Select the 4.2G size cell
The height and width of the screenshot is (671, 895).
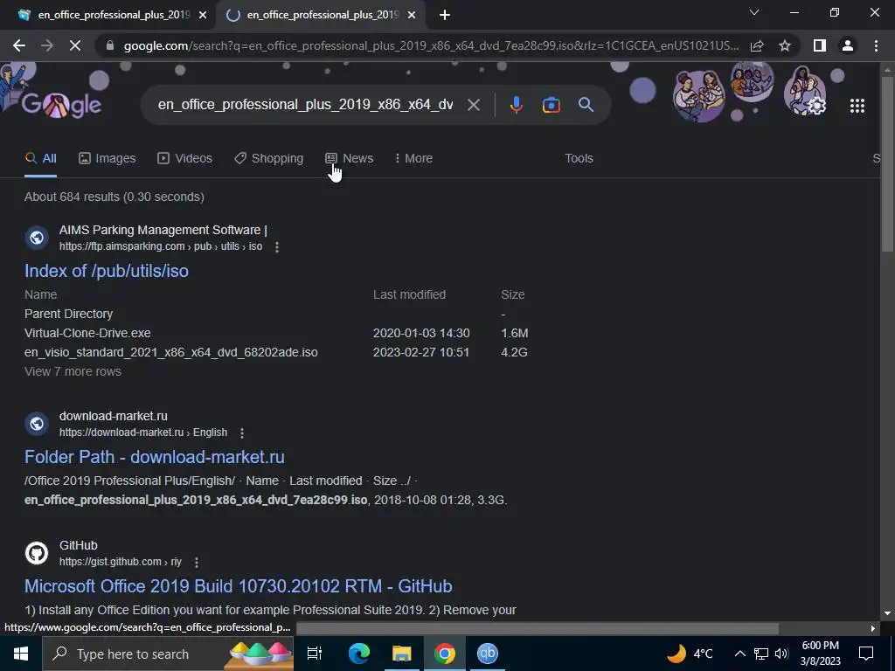[514, 353]
